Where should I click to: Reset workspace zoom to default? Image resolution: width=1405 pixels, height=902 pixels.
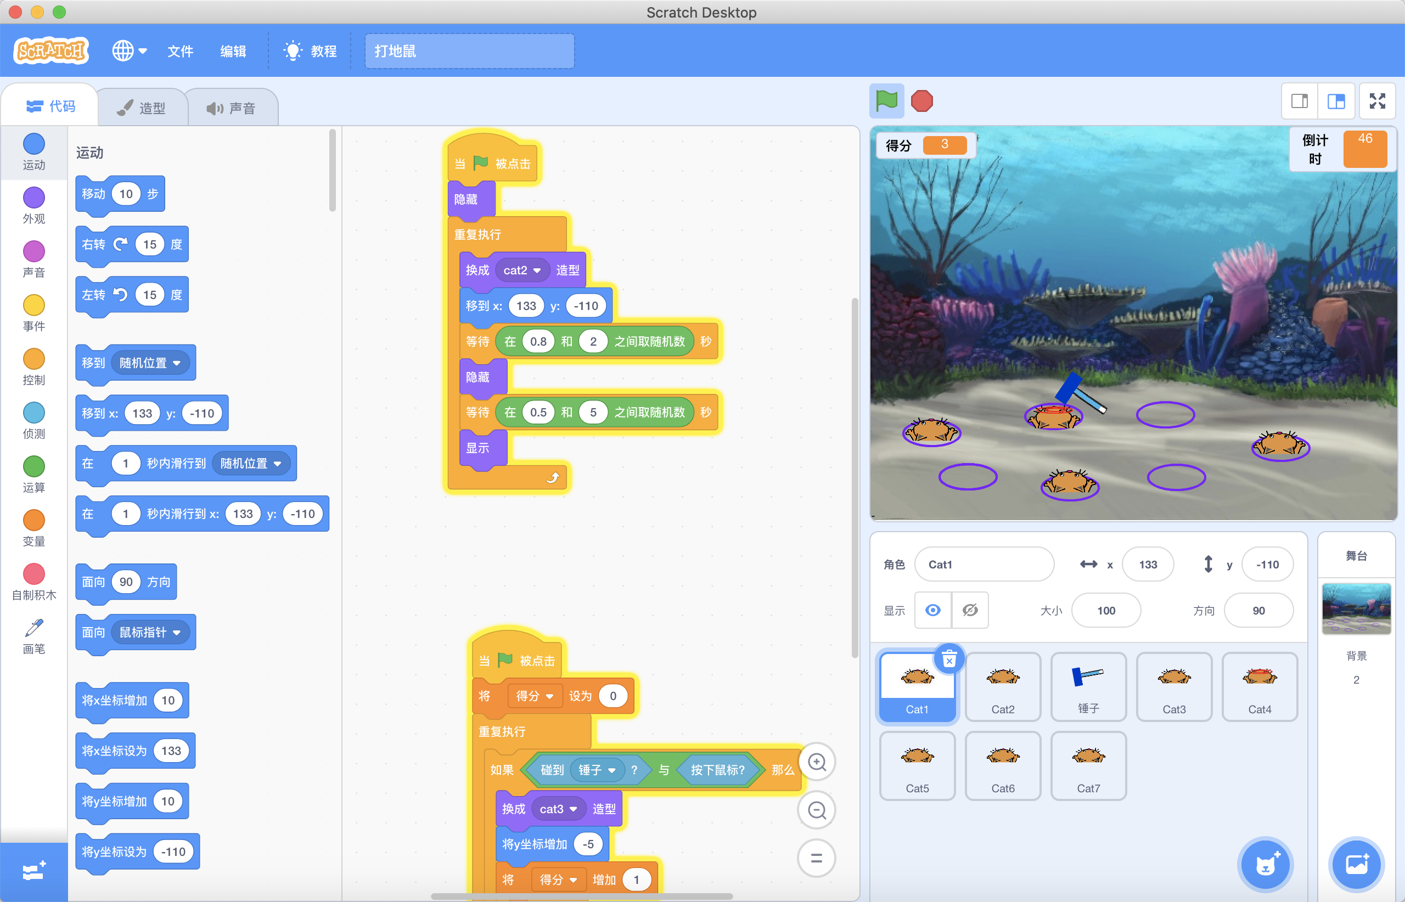coord(816,858)
